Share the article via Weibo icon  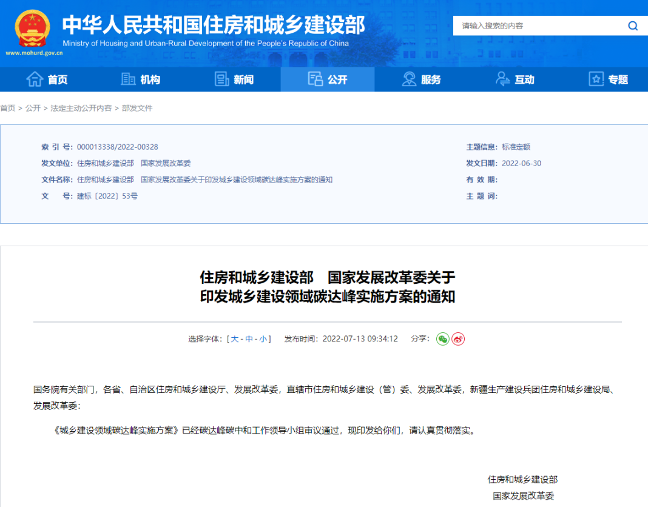[x=458, y=339]
